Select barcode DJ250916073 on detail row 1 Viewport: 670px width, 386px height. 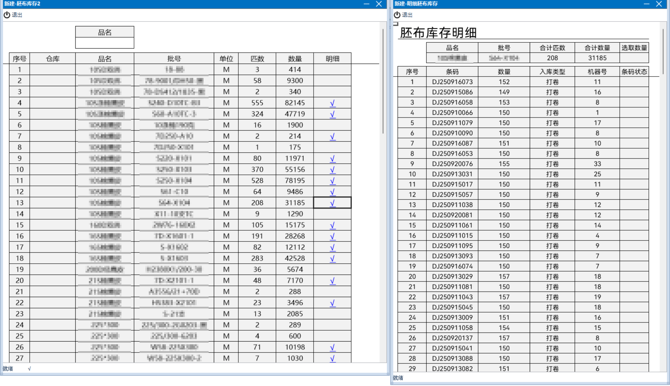(452, 82)
